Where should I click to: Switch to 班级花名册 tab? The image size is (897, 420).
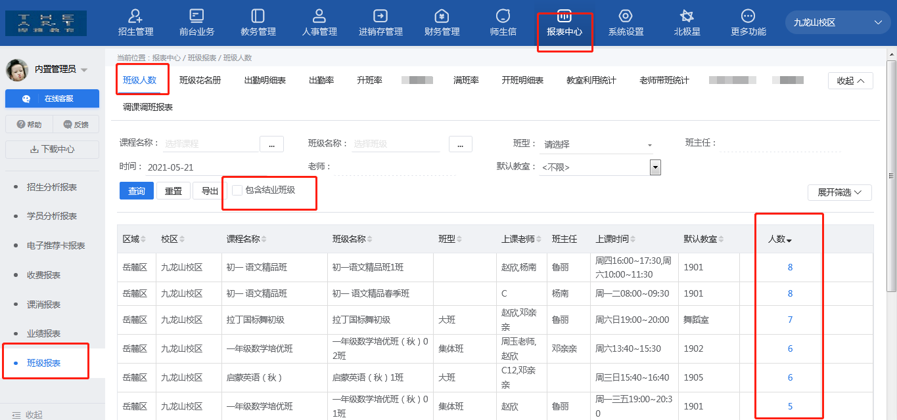200,80
